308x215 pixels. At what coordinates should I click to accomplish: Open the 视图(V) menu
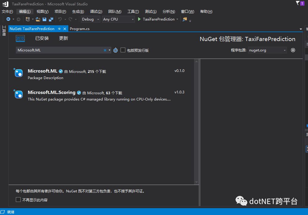42,12
